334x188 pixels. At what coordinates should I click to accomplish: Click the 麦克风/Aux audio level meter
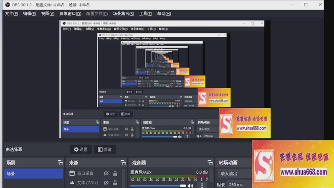(169, 177)
